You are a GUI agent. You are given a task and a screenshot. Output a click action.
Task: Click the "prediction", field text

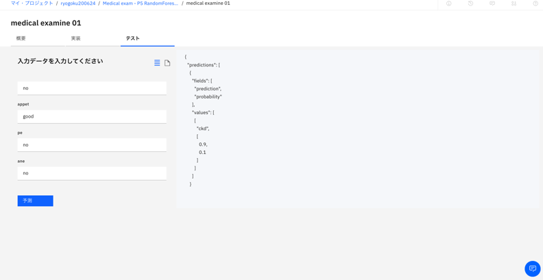208,89
